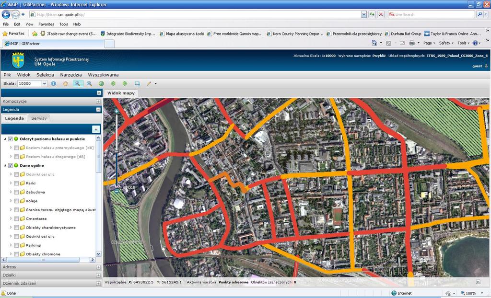The width and height of the screenshot is (491, 298).
Task: Select the pencil drawing tool
Action: [149, 83]
